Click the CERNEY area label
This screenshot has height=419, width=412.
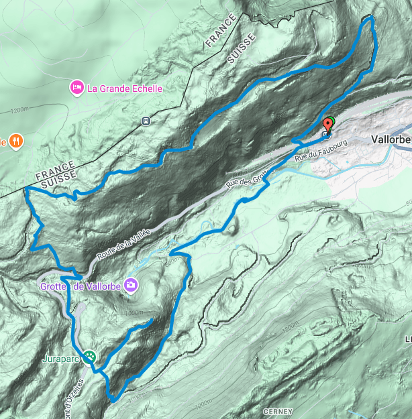tap(278, 412)
